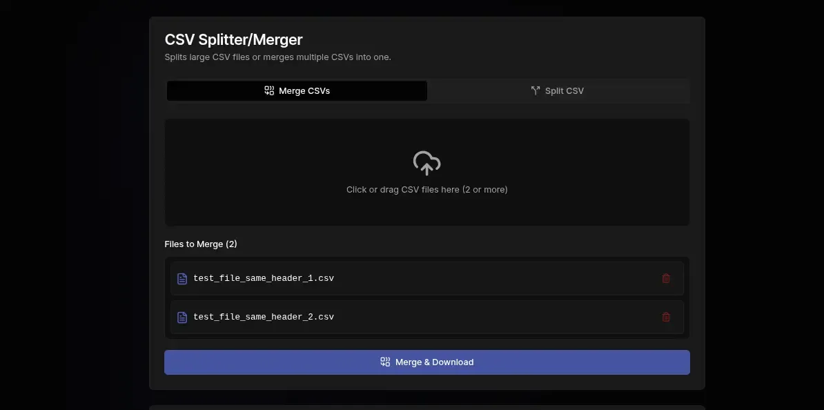Switch to the Split CSV tab
Screen dimensions: 824x410
coord(558,90)
